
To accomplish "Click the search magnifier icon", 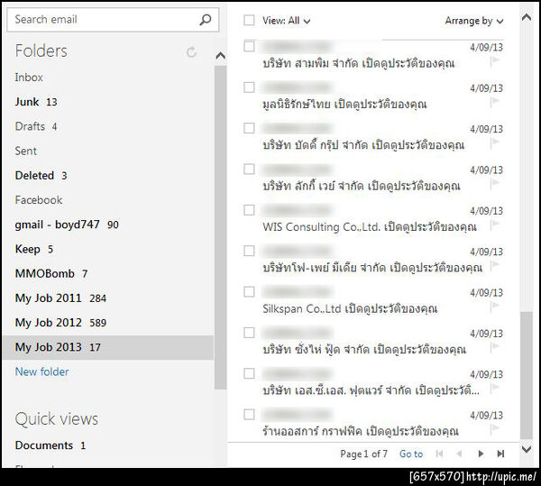I will (x=206, y=20).
